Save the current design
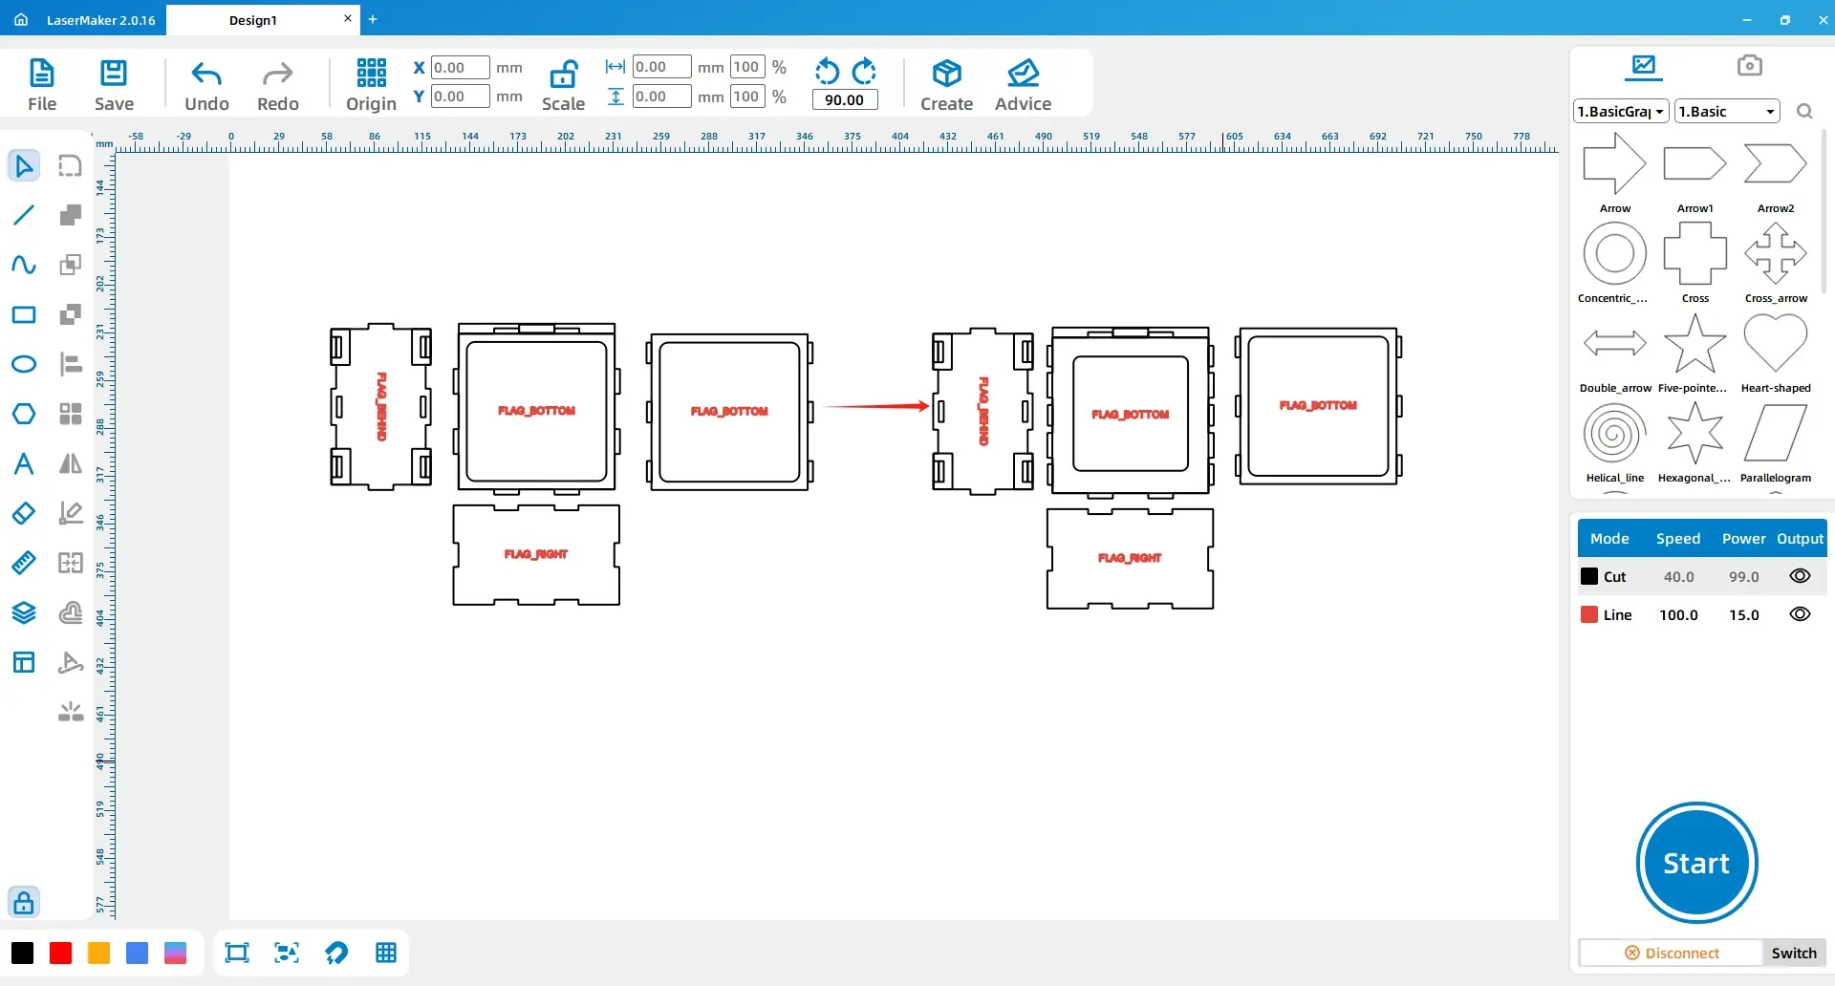The width and height of the screenshot is (1835, 986). coord(114,85)
